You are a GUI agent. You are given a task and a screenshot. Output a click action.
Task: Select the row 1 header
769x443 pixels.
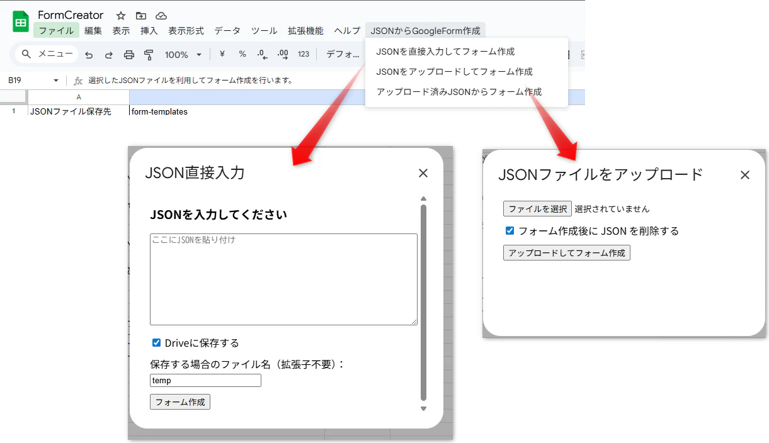pos(14,111)
